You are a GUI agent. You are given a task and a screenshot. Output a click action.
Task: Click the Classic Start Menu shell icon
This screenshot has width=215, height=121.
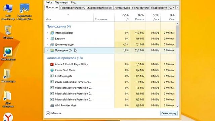(52, 70)
